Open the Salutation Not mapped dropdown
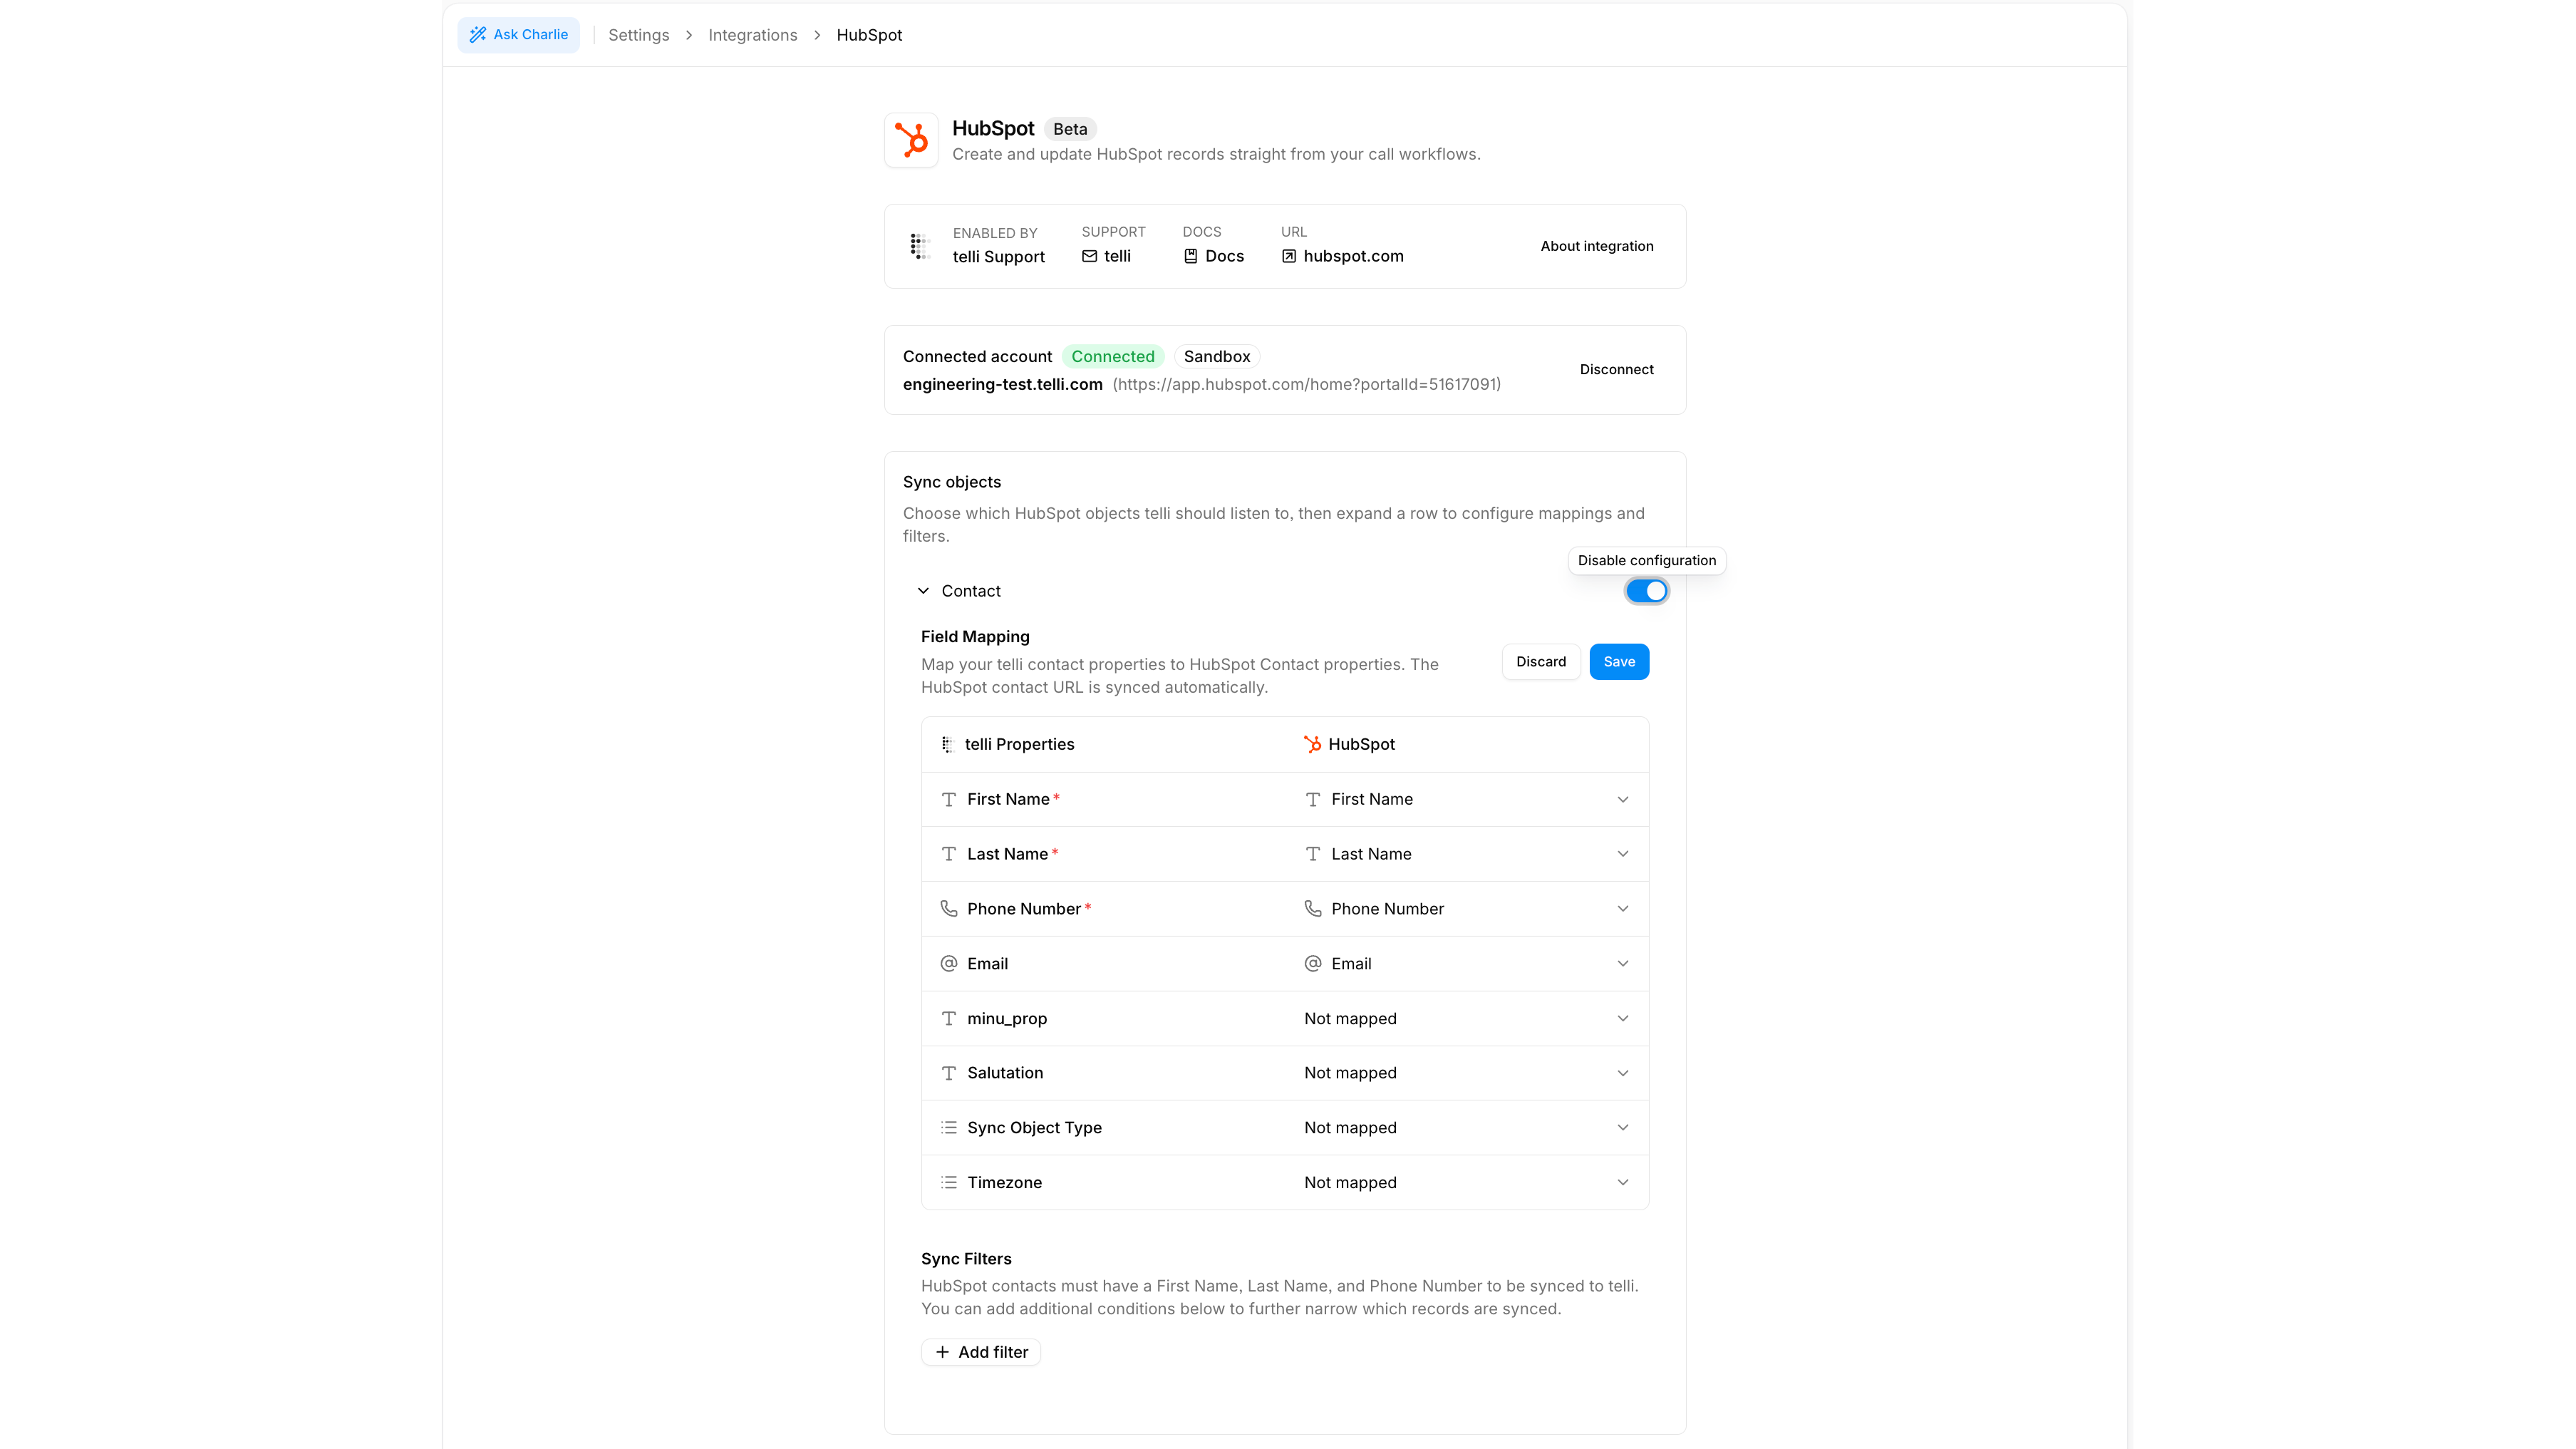This screenshot has height=1449, width=2576. pyautogui.click(x=1466, y=1073)
